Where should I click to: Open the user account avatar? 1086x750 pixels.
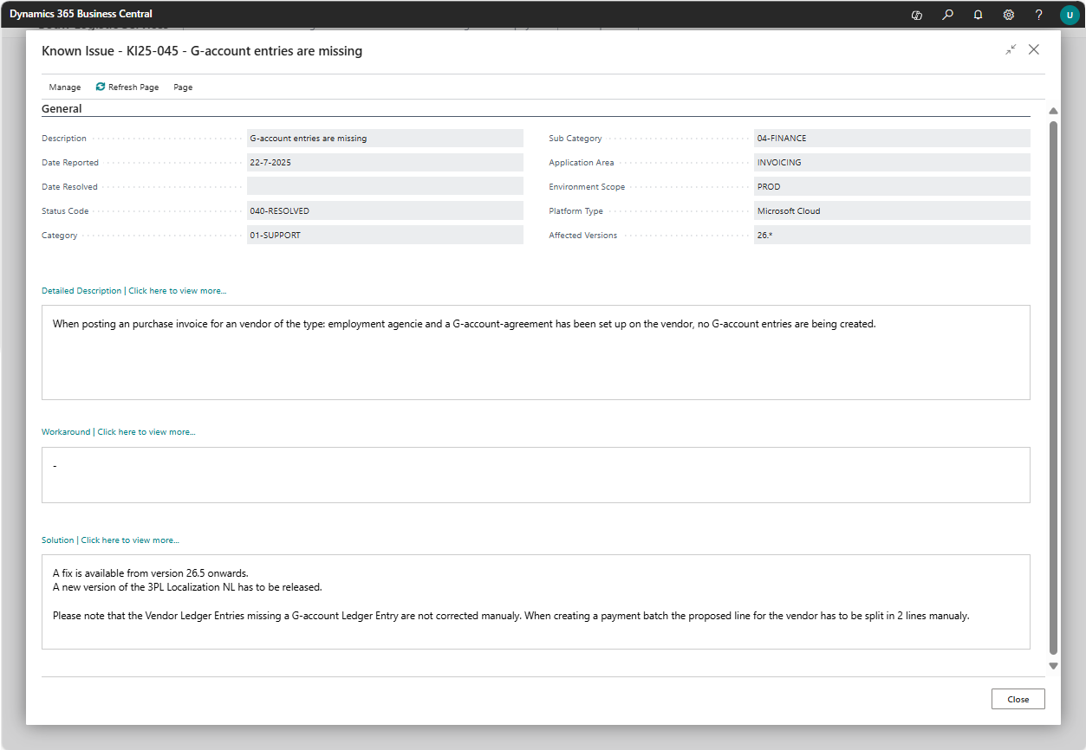[1070, 15]
